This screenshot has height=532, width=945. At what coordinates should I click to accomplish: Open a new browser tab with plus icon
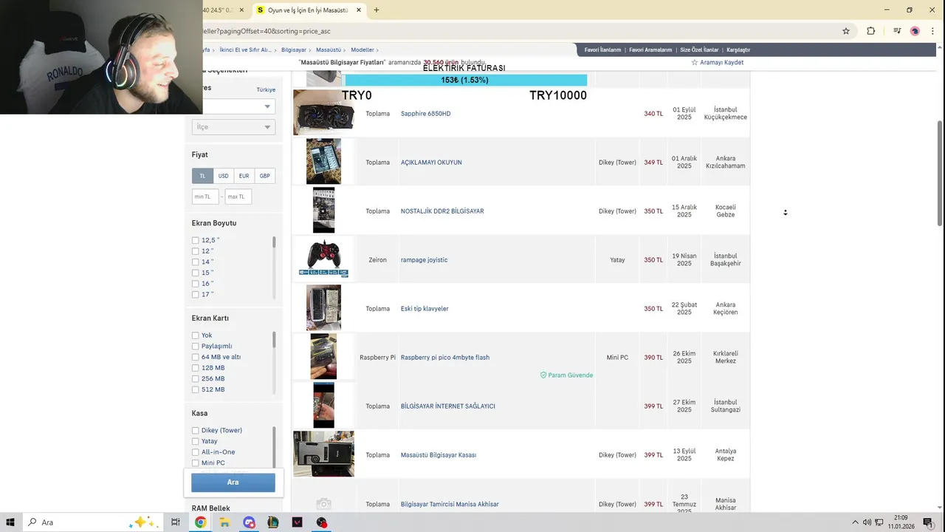377,10
